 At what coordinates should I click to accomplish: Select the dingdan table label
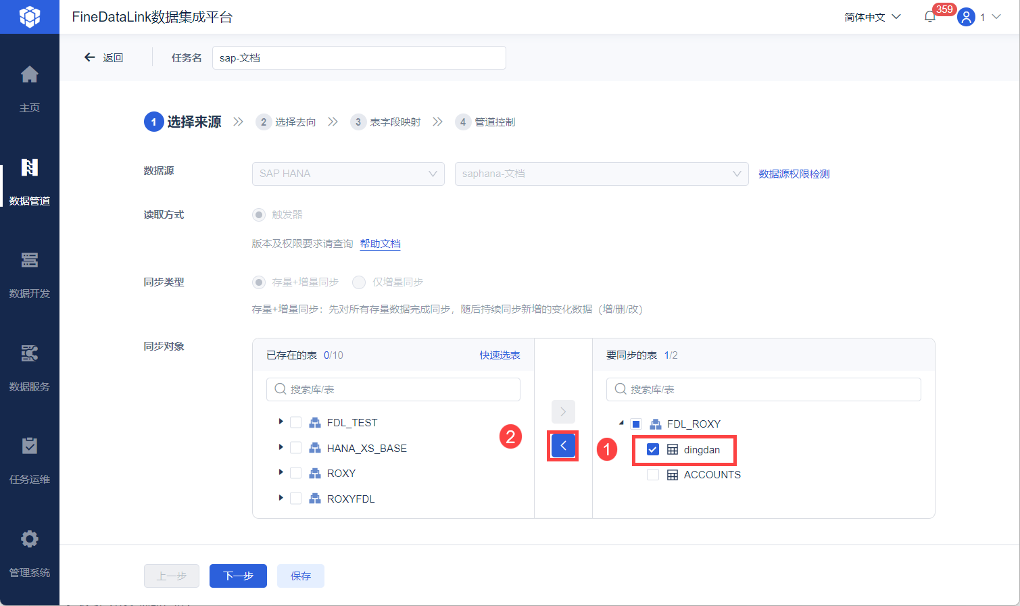tap(702, 449)
